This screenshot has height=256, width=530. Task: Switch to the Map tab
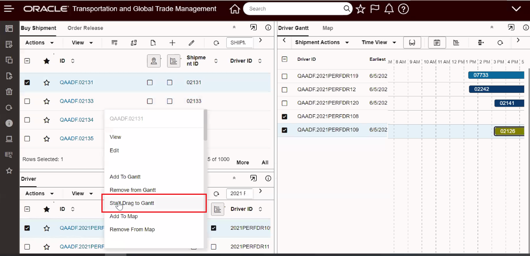point(328,28)
